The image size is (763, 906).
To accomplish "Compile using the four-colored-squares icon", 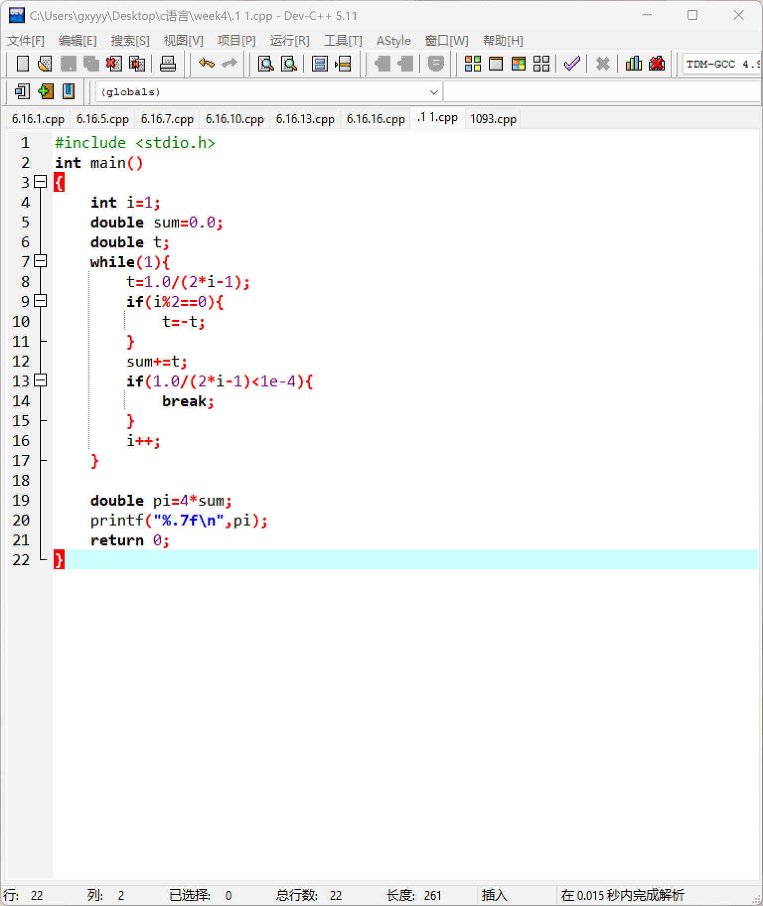I will click(x=472, y=64).
